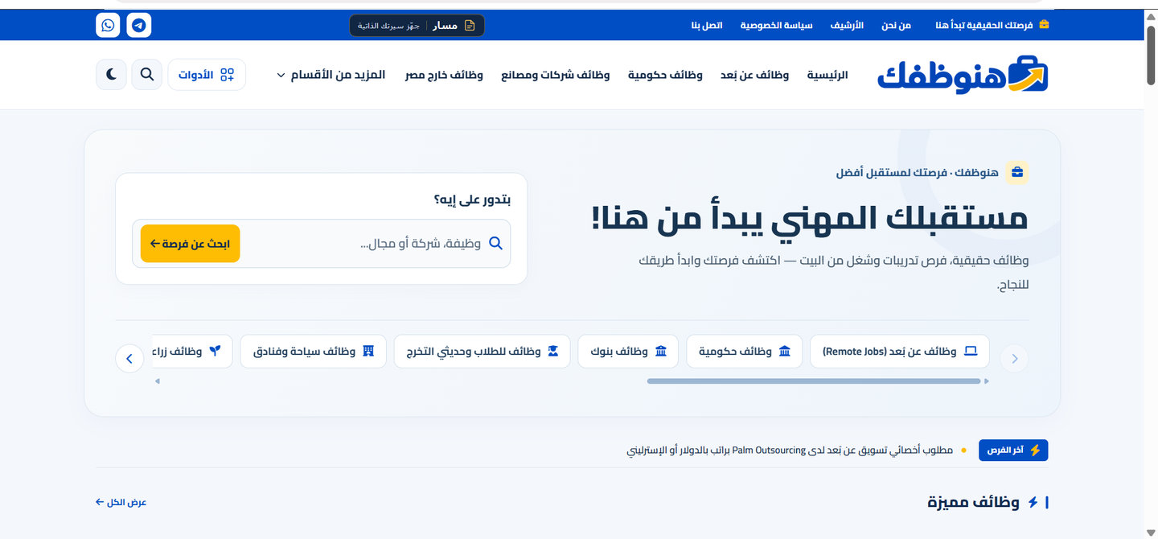Click the briefcase badge icon beside هنوظفك tagline
The width and height of the screenshot is (1158, 539).
[1017, 172]
